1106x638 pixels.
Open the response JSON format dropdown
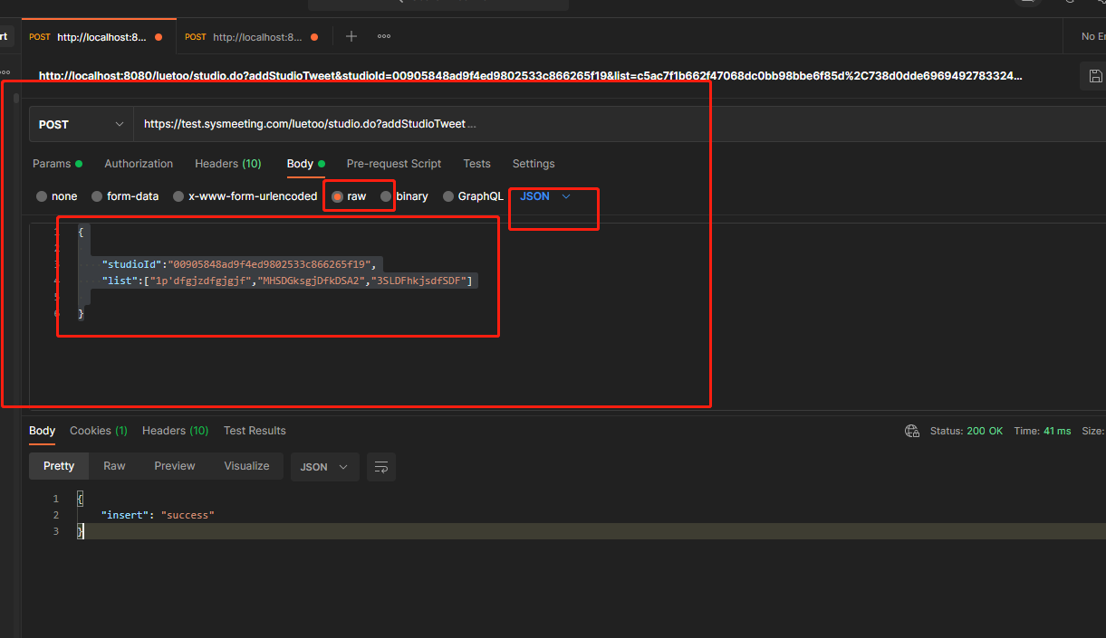(x=324, y=467)
